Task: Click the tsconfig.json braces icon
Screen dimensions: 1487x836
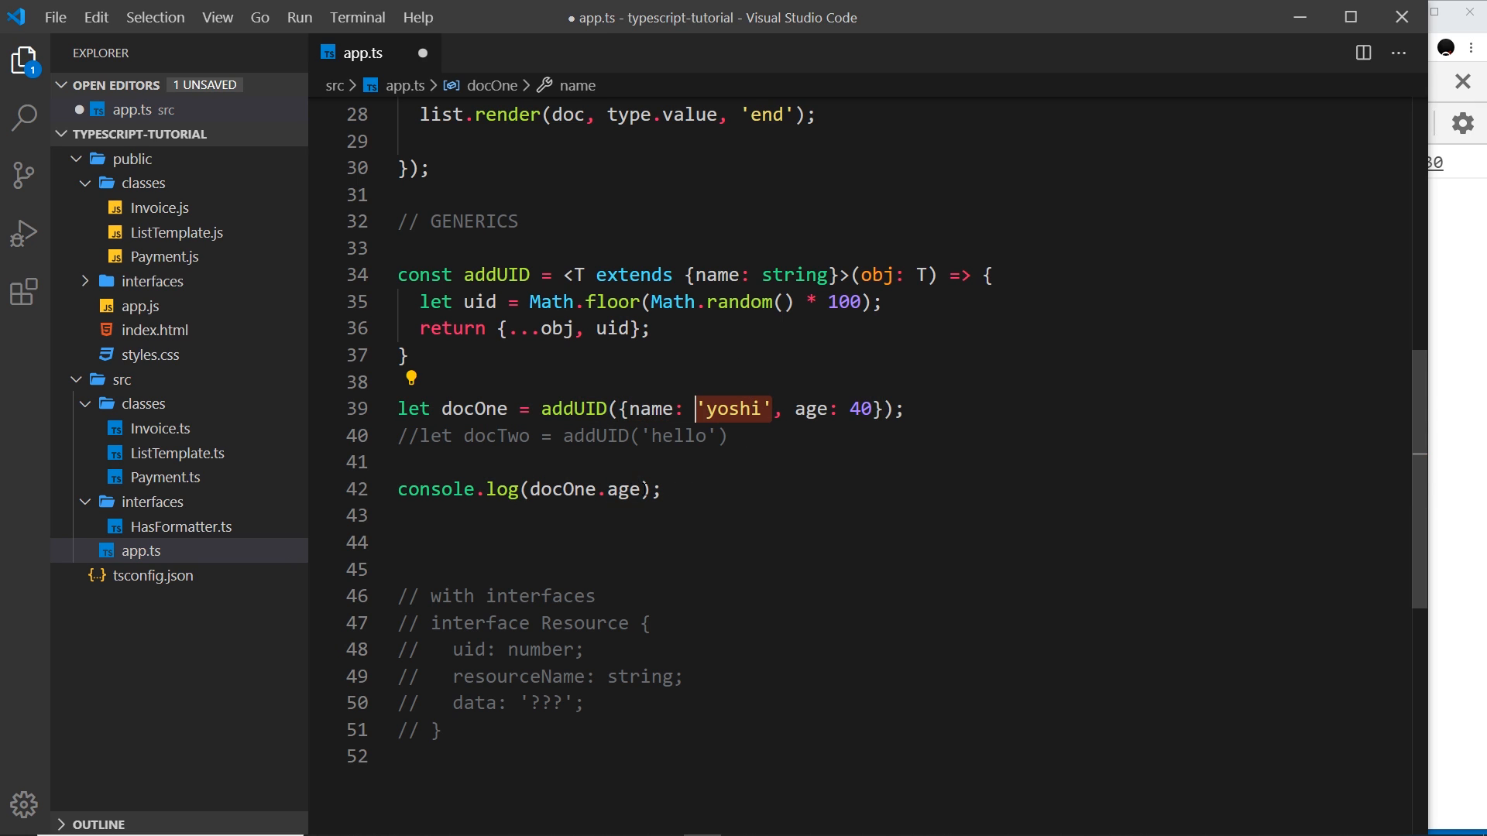Action: [97, 575]
